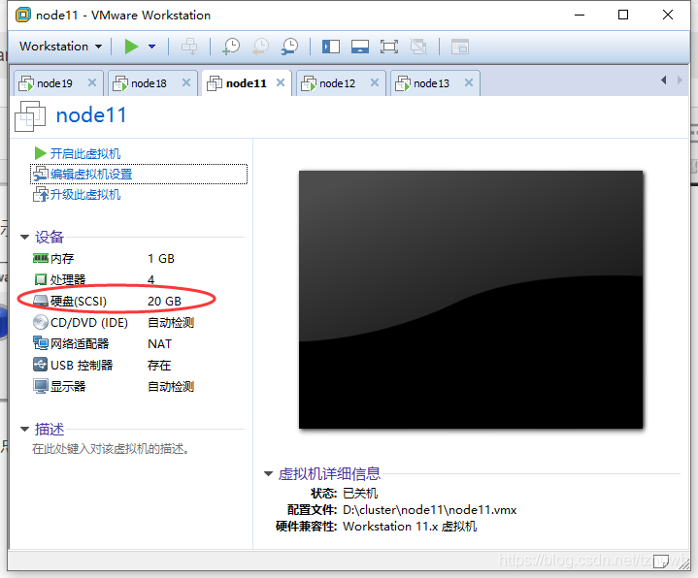
Task: Click the 存在 value for the USB controller
Action: [x=159, y=365]
